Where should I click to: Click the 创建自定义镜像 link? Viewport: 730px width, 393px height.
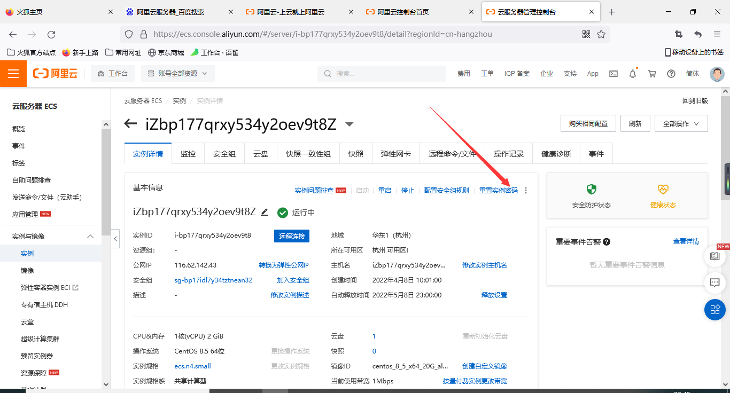[485, 366]
